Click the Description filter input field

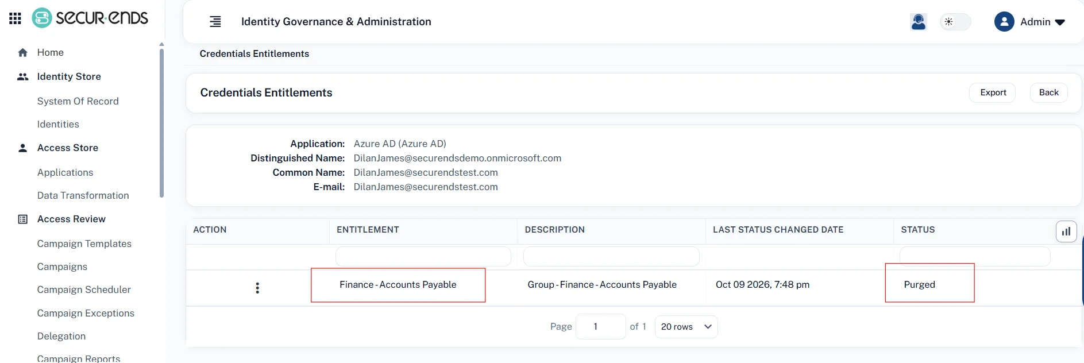click(x=611, y=256)
